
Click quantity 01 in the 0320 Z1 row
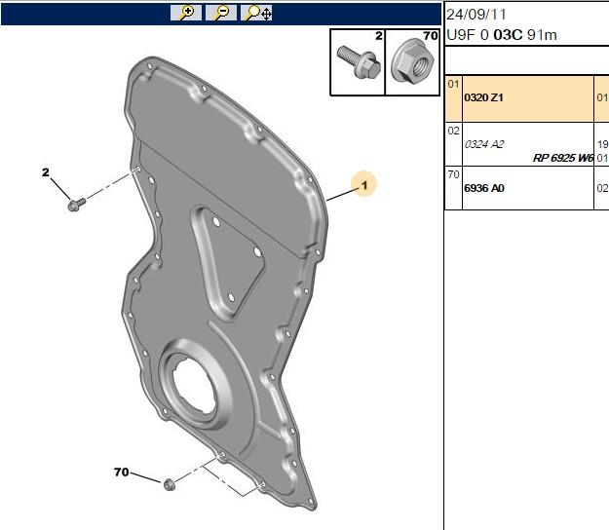(602, 97)
